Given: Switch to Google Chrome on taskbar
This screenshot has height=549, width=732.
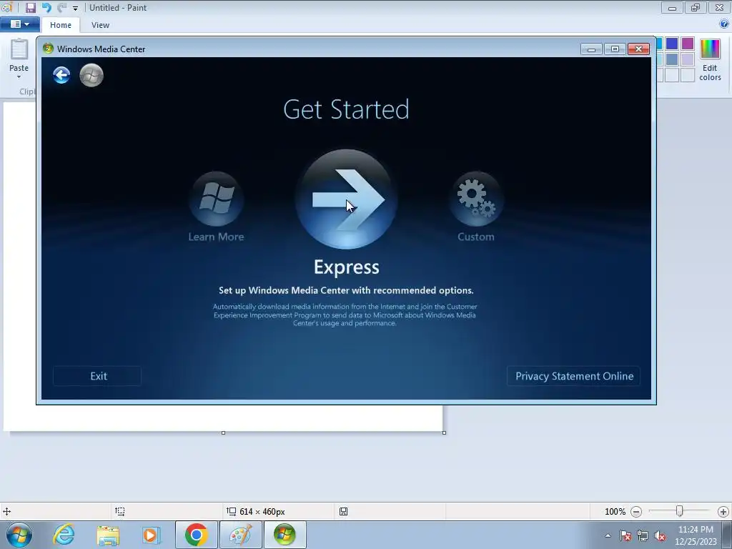Looking at the screenshot, I should point(196,535).
